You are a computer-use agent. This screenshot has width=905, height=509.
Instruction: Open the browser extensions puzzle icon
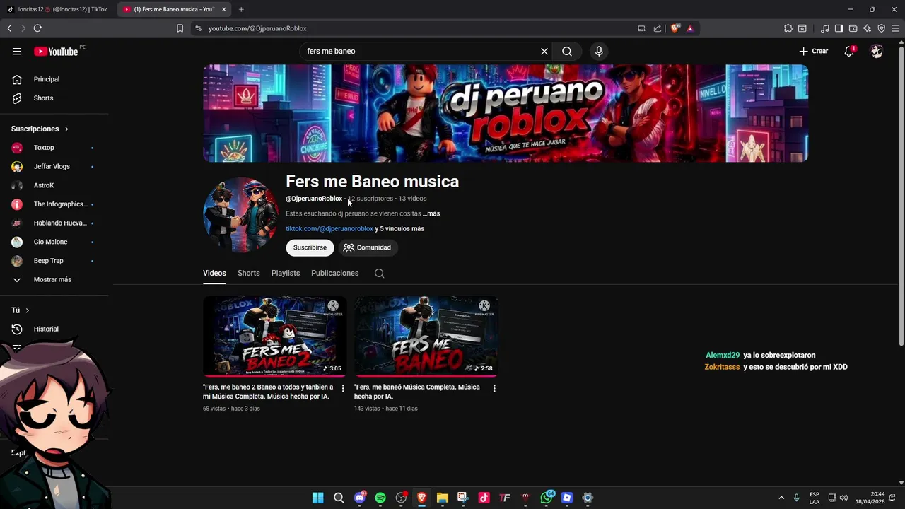[x=788, y=28]
